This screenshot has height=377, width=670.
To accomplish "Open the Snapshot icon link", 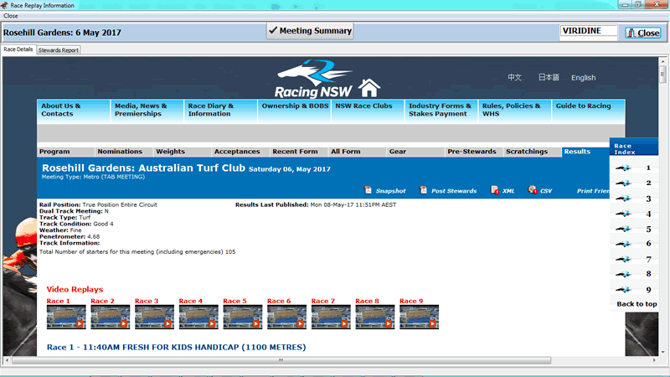I will click(x=368, y=190).
